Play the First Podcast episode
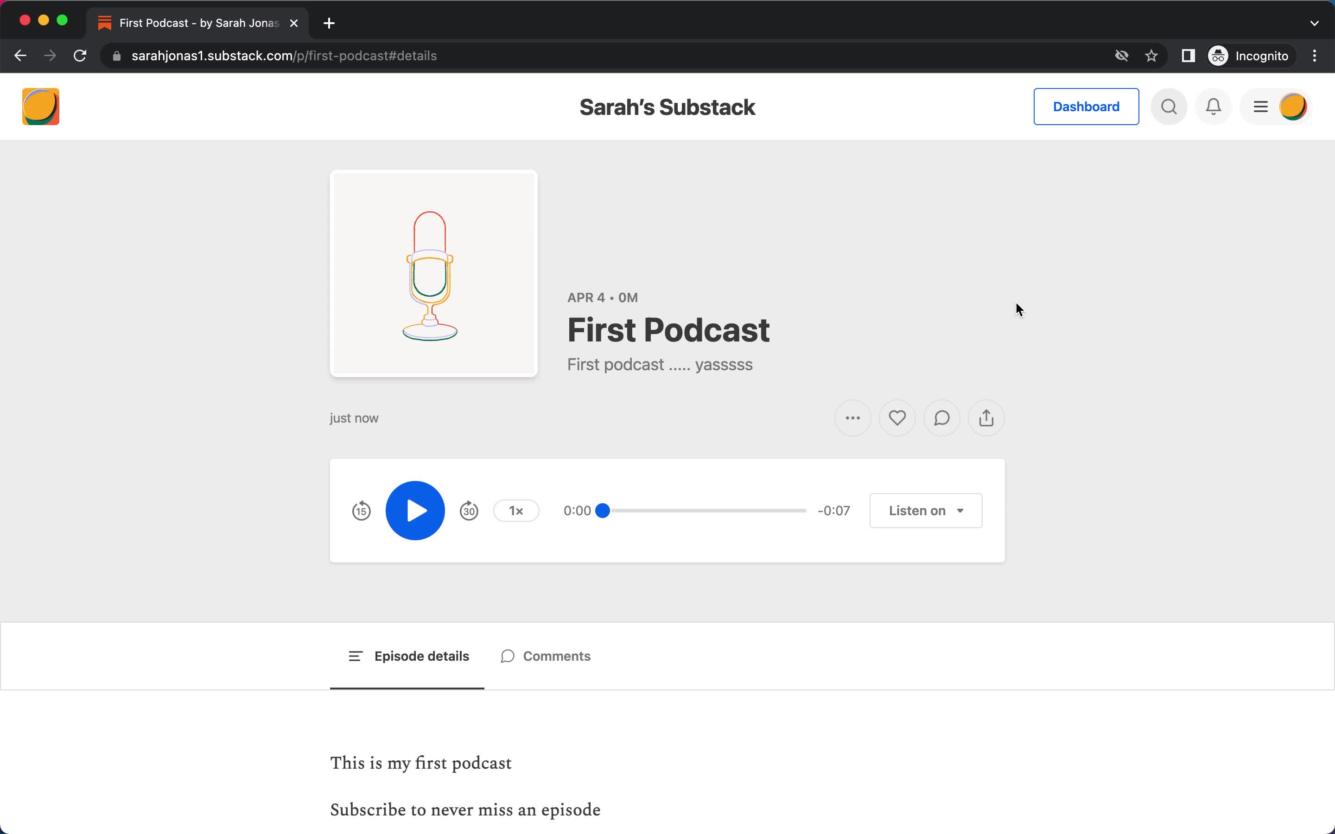This screenshot has width=1335, height=834. tap(415, 510)
